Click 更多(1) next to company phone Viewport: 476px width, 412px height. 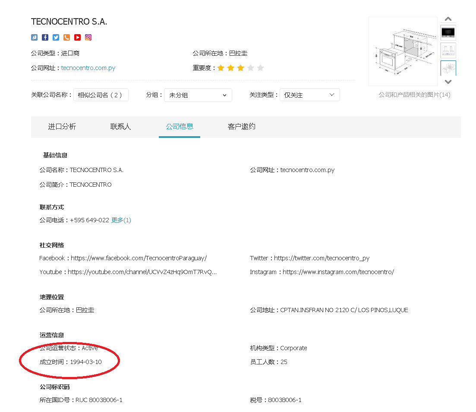(121, 220)
